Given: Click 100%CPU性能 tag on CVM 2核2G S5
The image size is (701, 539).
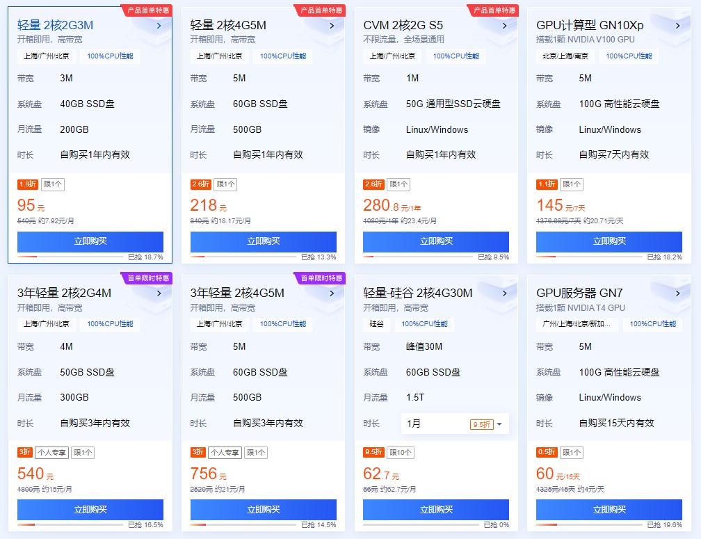Looking at the screenshot, I should (456, 56).
